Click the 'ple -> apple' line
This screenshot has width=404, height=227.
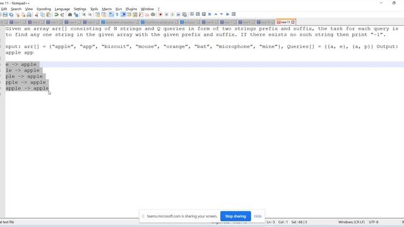24,76
